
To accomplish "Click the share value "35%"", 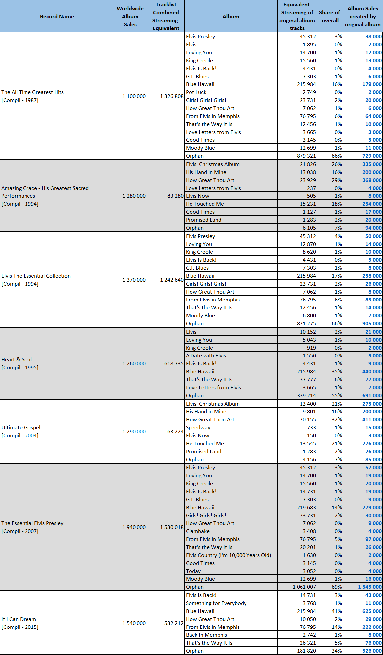I will (x=337, y=371).
